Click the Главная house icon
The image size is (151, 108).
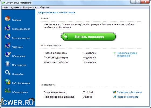(8, 19)
